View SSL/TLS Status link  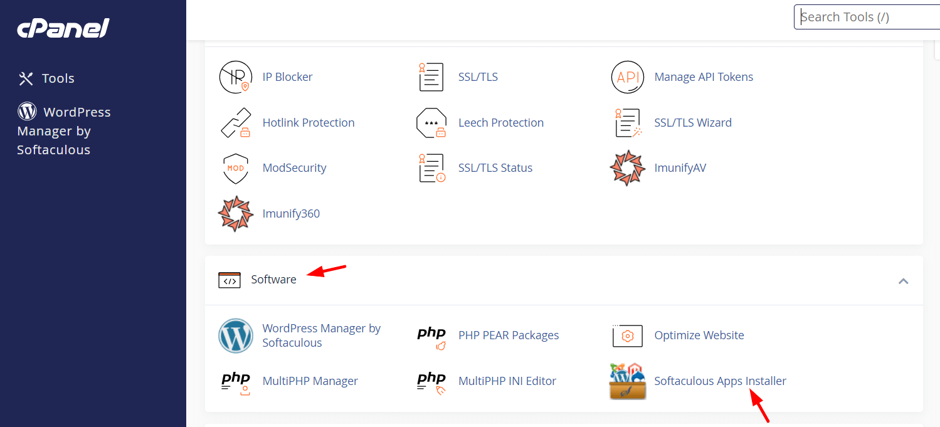coord(495,168)
